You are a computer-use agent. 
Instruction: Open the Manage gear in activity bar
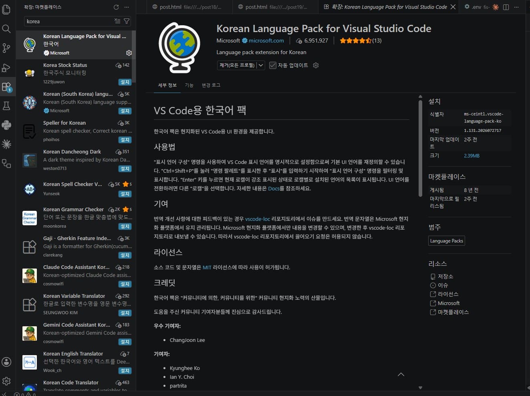tap(6, 381)
